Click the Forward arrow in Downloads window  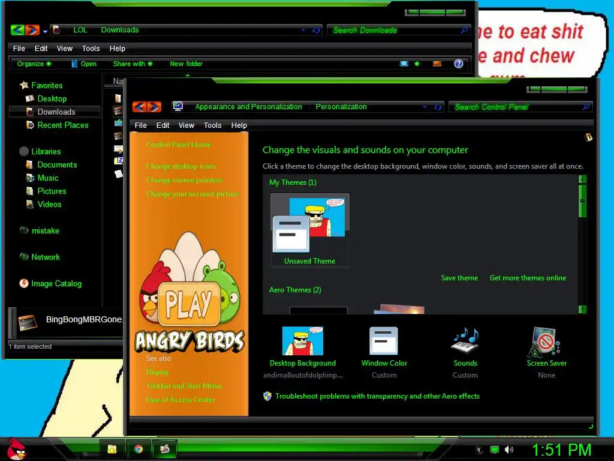pos(32,30)
